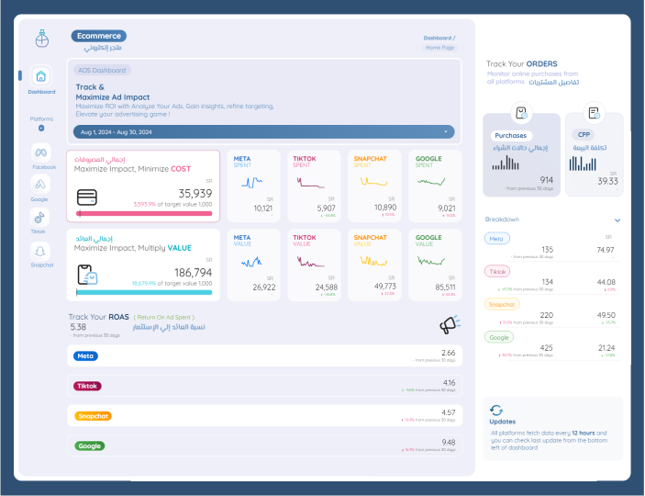The height and width of the screenshot is (496, 645).
Task: Open the Dashboard home icon in sidebar
Action: tap(40, 77)
